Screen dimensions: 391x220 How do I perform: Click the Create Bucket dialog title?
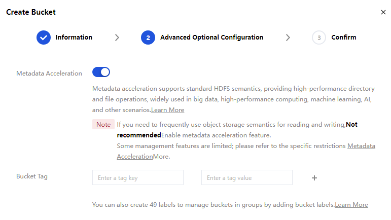[x=31, y=12]
